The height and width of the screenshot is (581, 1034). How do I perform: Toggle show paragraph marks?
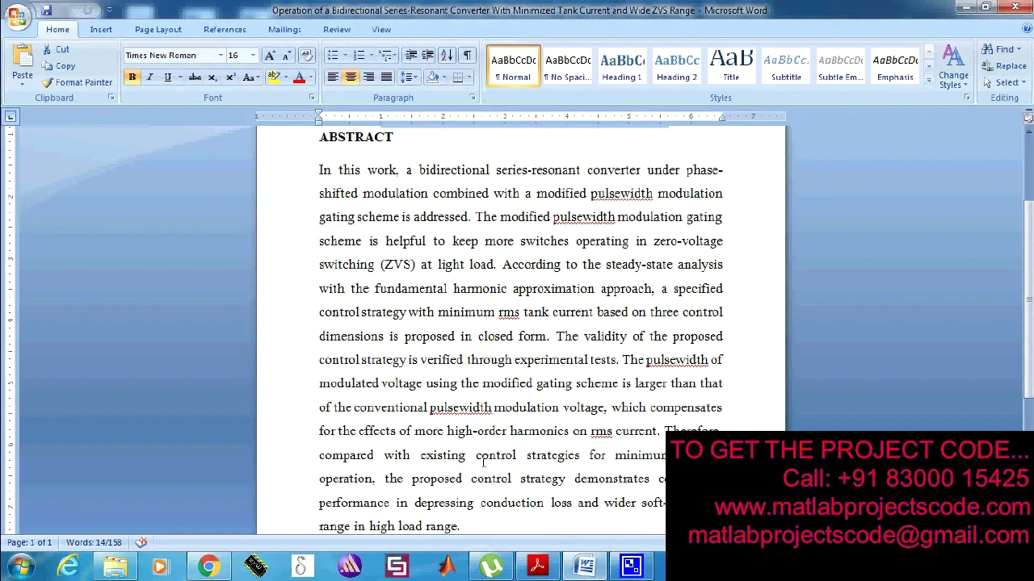coord(467,56)
